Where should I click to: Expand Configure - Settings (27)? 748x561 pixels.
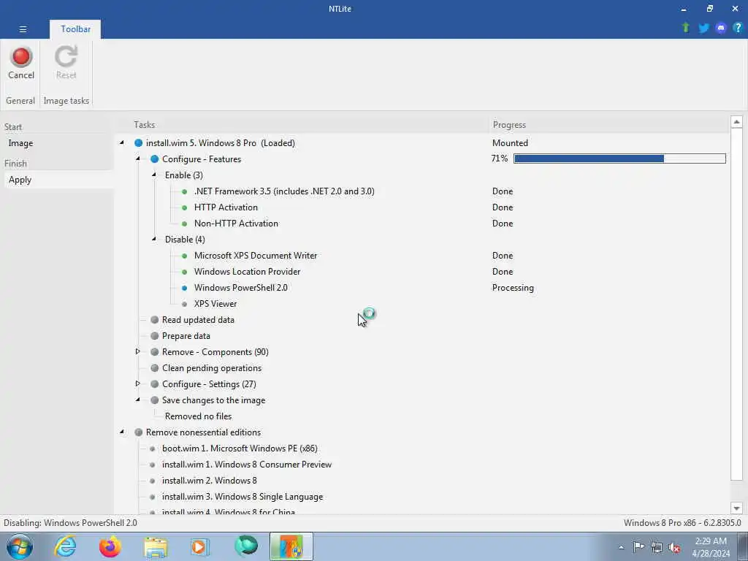pos(138,383)
